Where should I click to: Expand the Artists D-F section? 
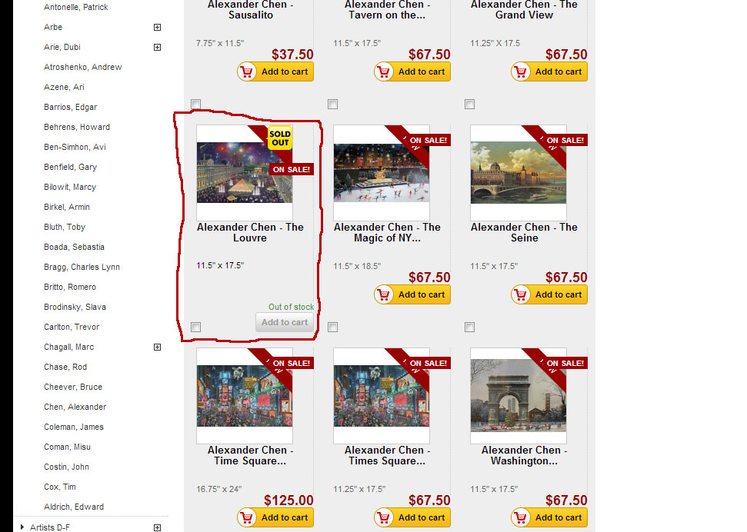157,527
